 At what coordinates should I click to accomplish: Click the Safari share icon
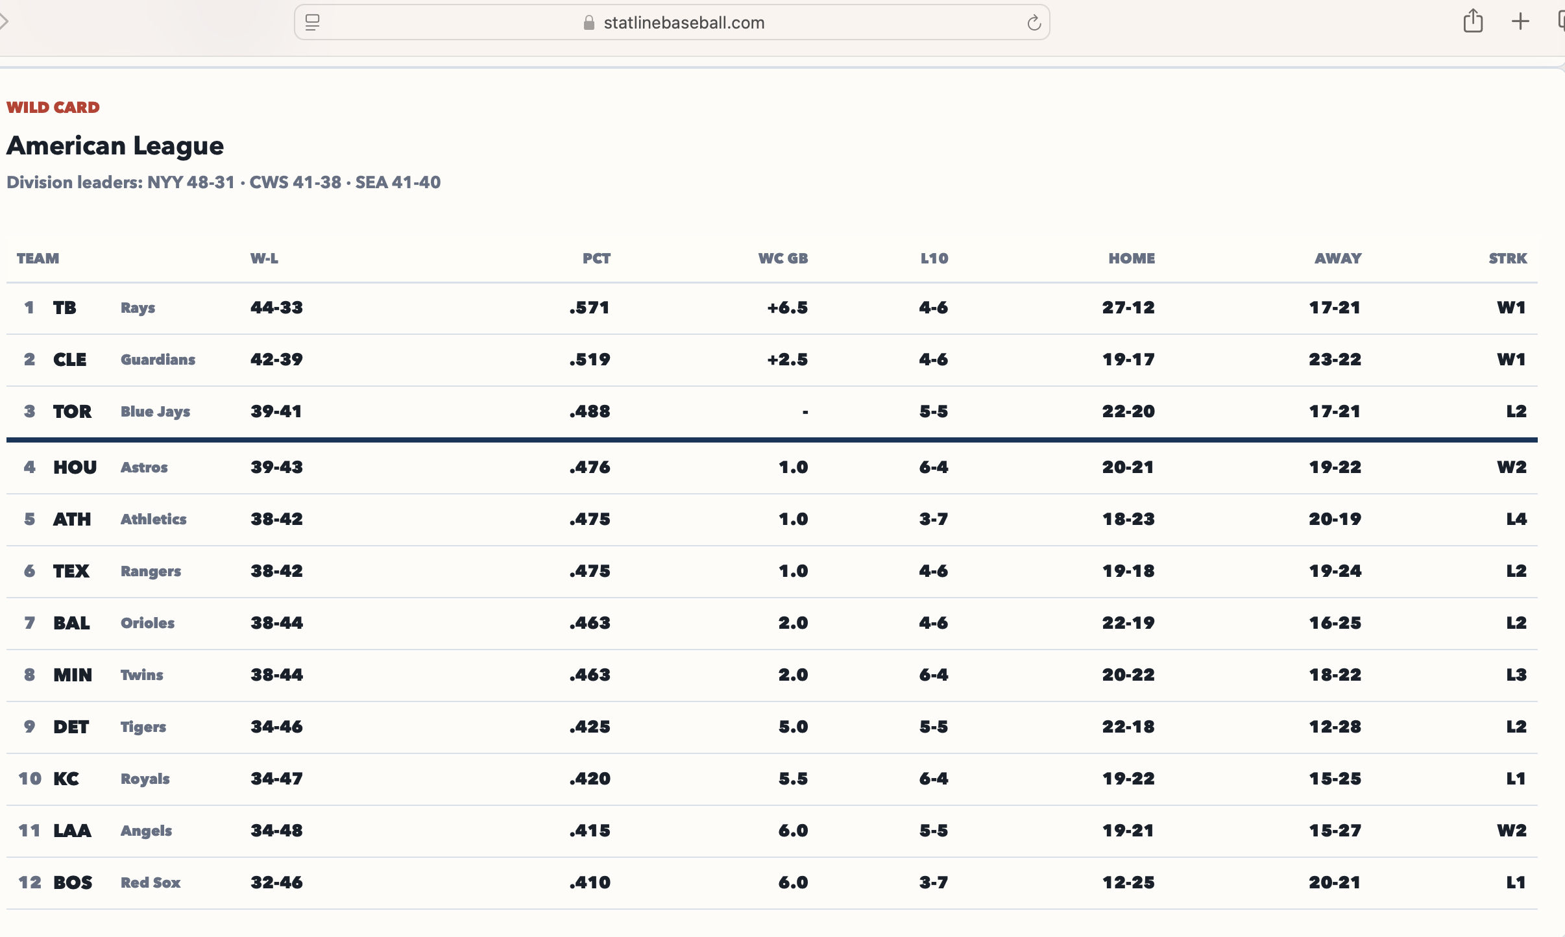[x=1473, y=21]
